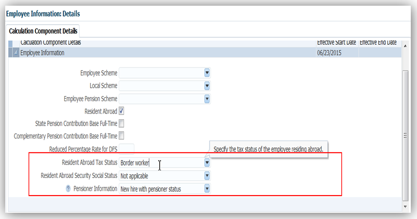The width and height of the screenshot is (417, 219).
Task: Click the Pensioner Information help icon
Action: click(x=68, y=188)
